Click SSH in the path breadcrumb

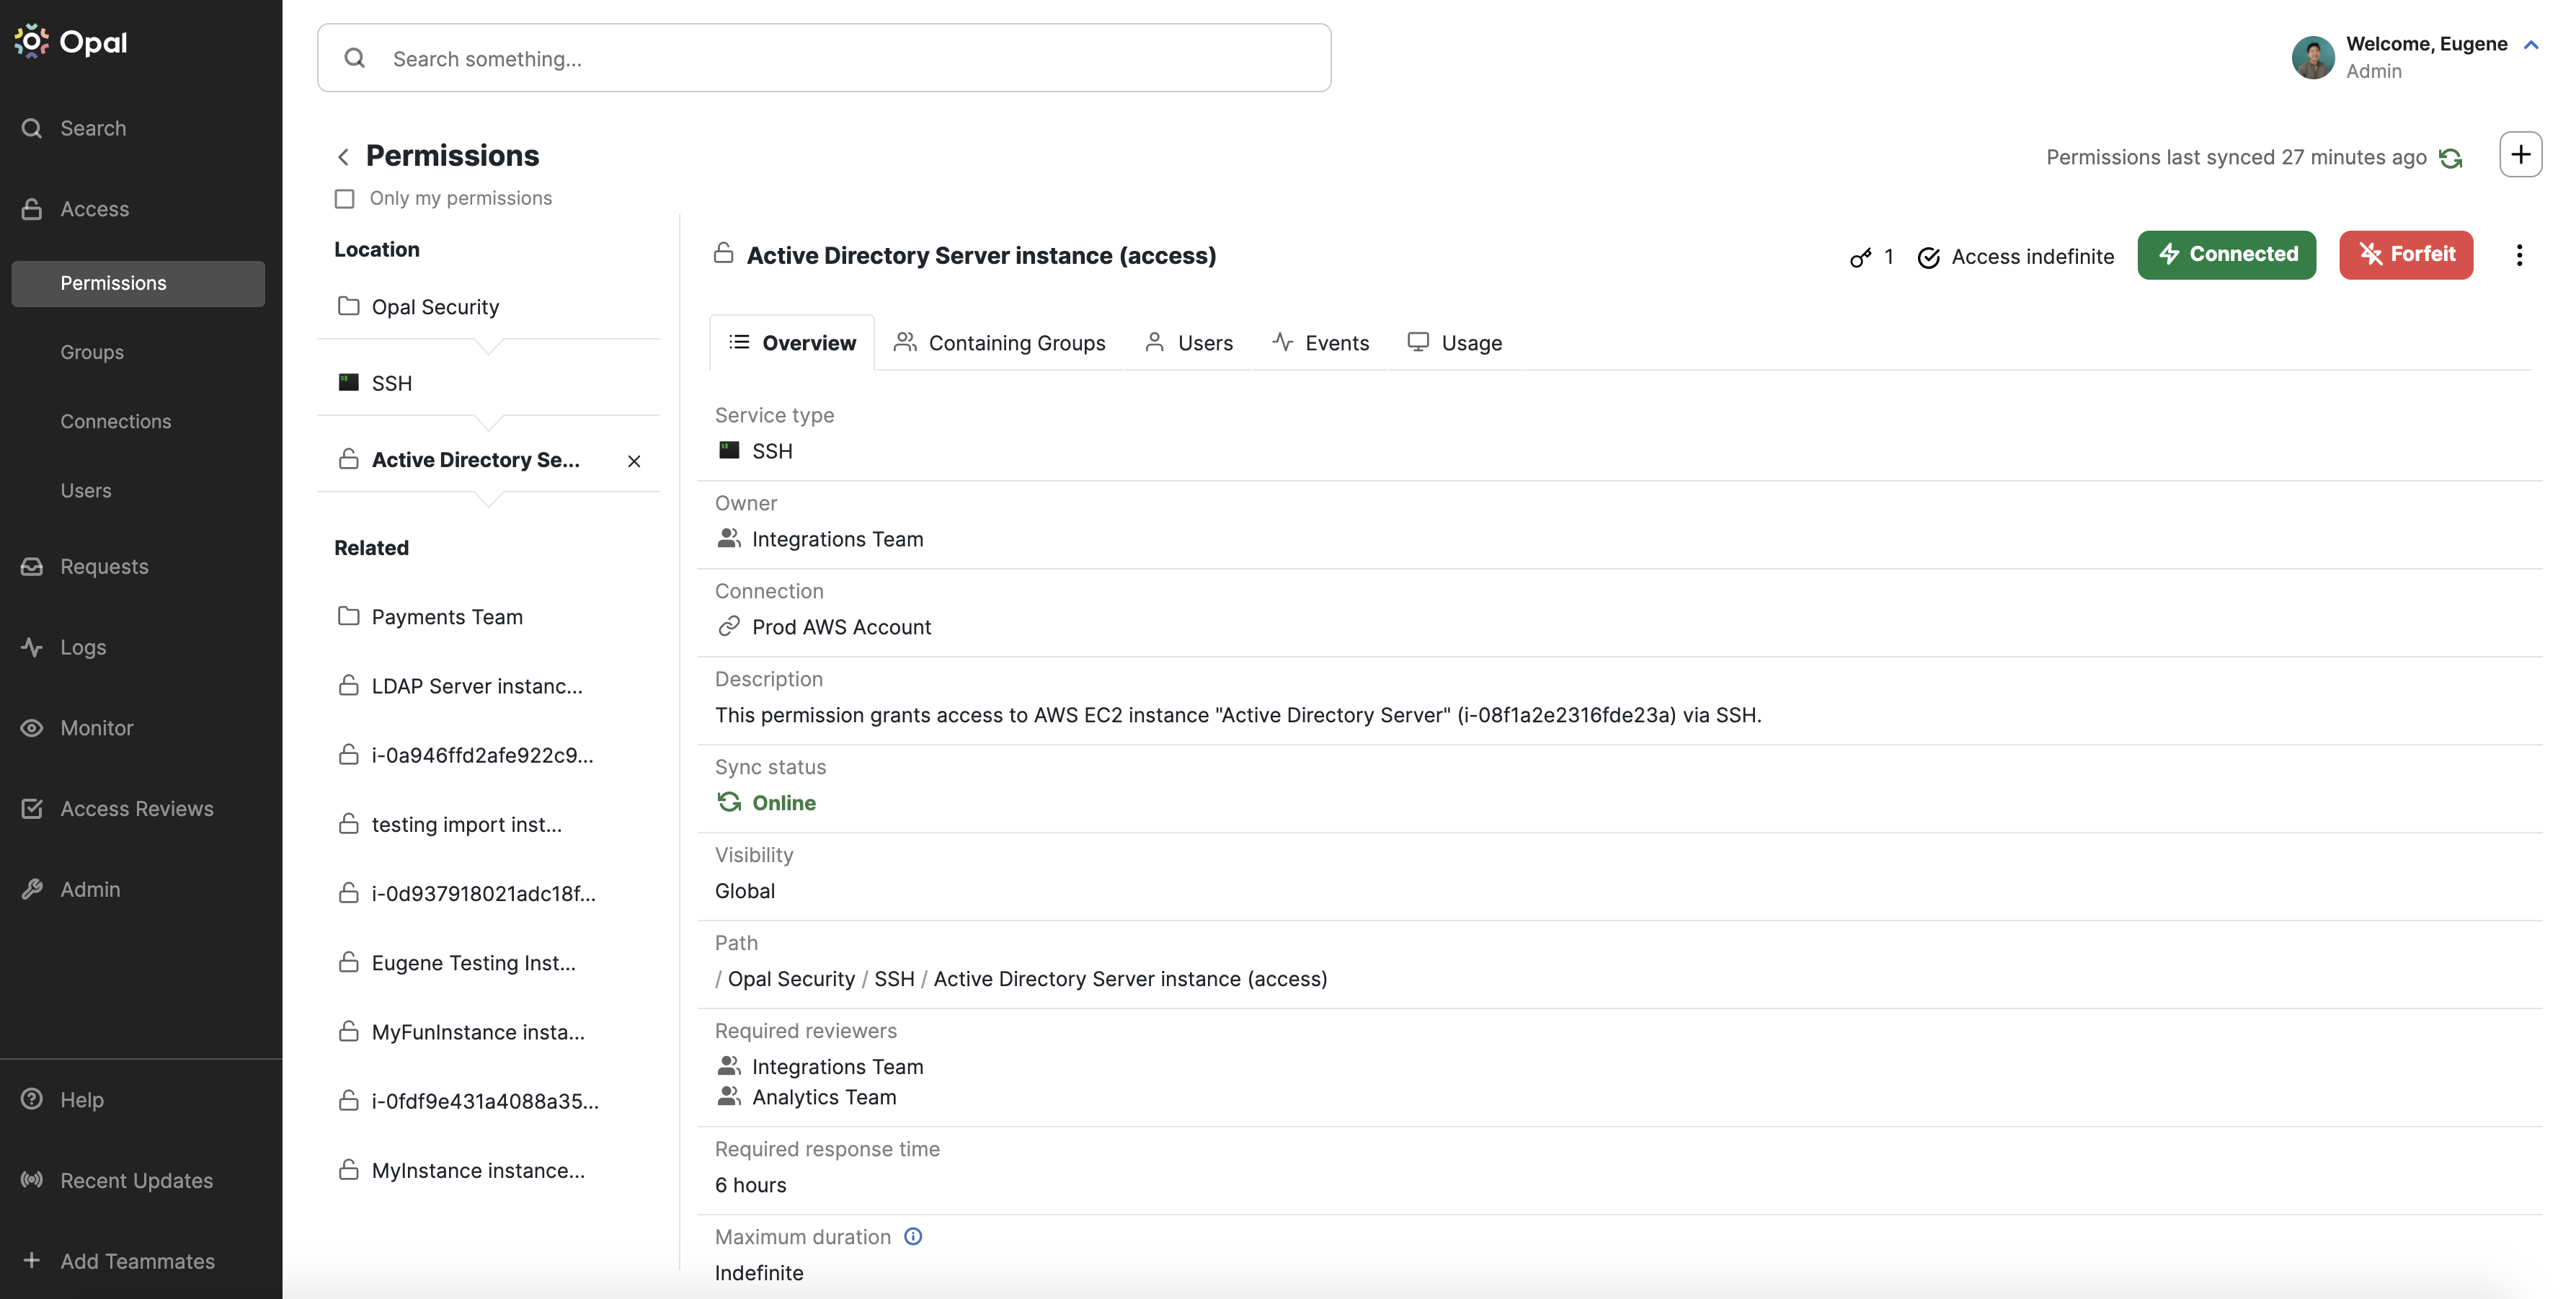pyautogui.click(x=894, y=979)
